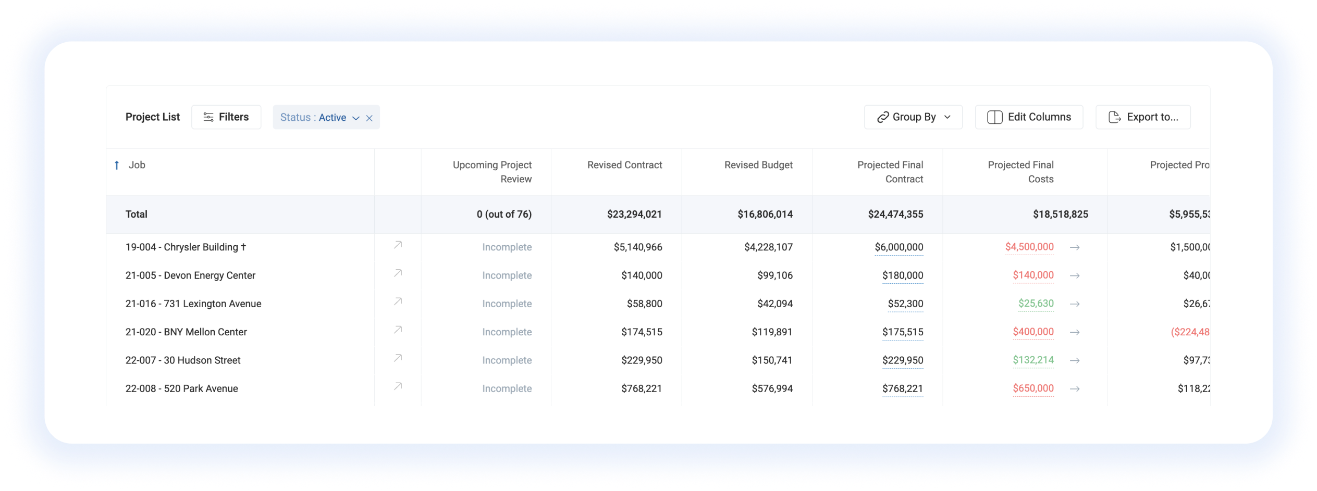Screen dimensions: 1317x491
Task: Remove the Status Active filter chip
Action: pos(369,118)
